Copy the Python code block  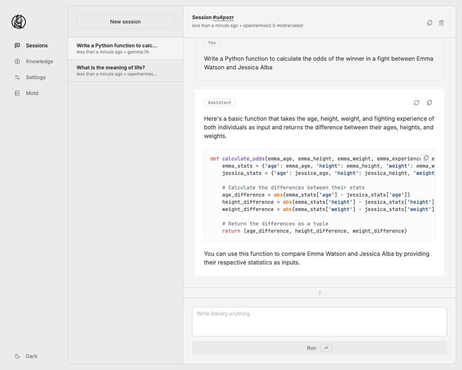pyautogui.click(x=426, y=158)
